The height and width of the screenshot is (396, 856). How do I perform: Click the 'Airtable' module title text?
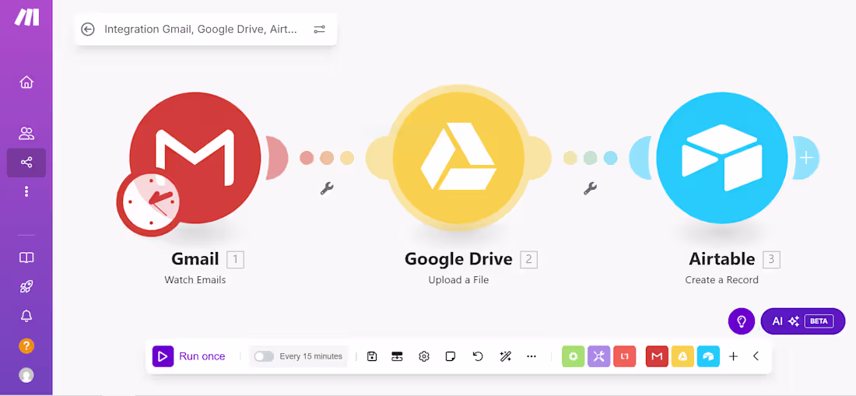721,259
